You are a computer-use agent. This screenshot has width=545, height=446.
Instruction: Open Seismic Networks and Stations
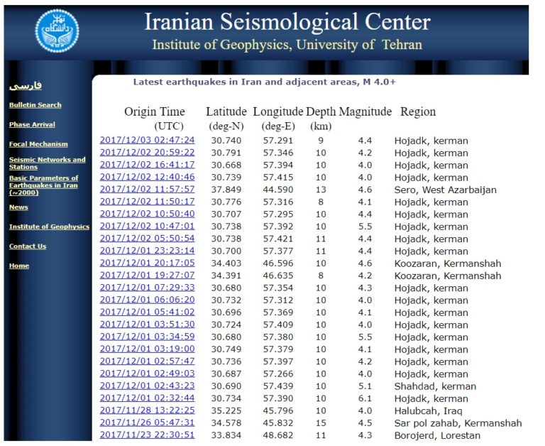[x=48, y=163]
